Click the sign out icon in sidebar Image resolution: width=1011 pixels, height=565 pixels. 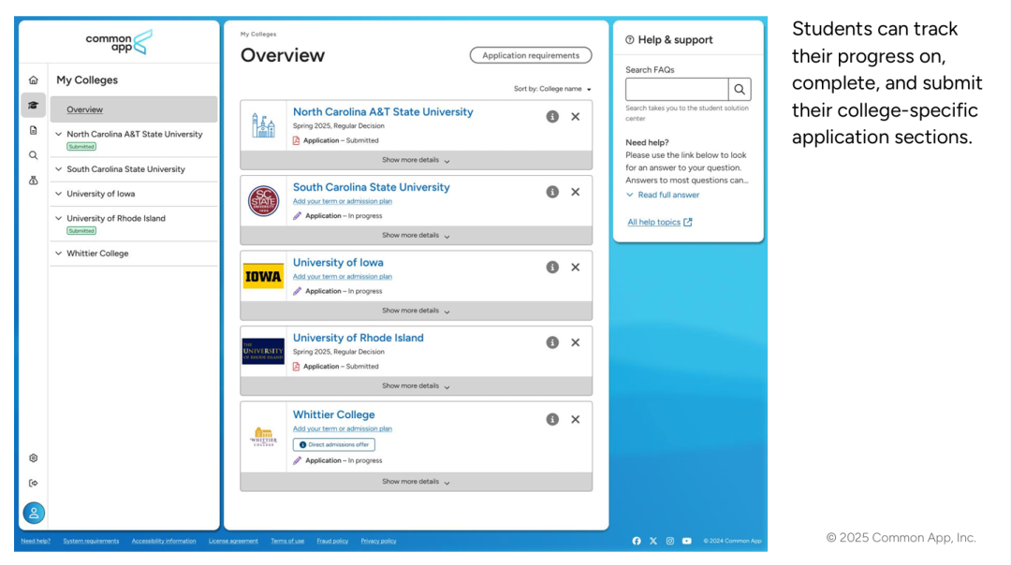pyautogui.click(x=34, y=484)
